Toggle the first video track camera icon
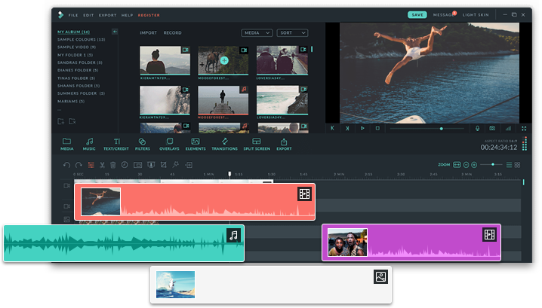Screen dimensions: 542x308 tap(66, 185)
